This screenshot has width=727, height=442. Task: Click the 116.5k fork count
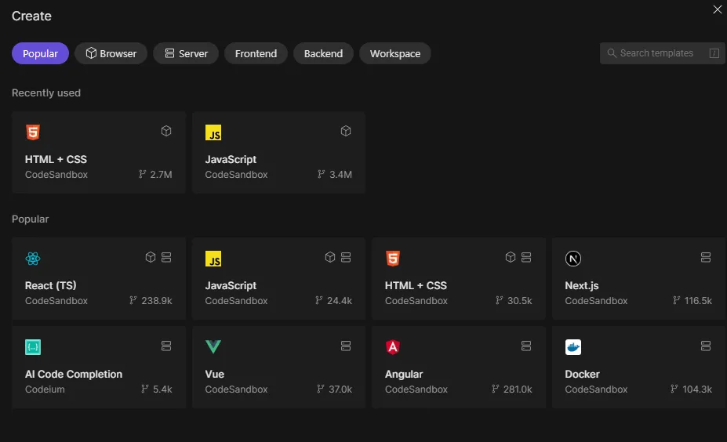click(698, 301)
